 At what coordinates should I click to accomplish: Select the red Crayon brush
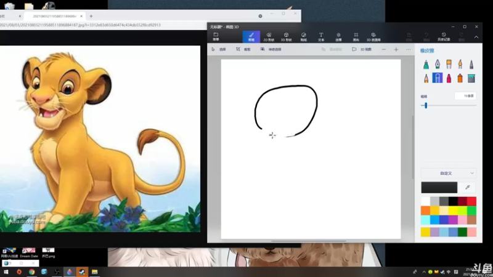449,78
